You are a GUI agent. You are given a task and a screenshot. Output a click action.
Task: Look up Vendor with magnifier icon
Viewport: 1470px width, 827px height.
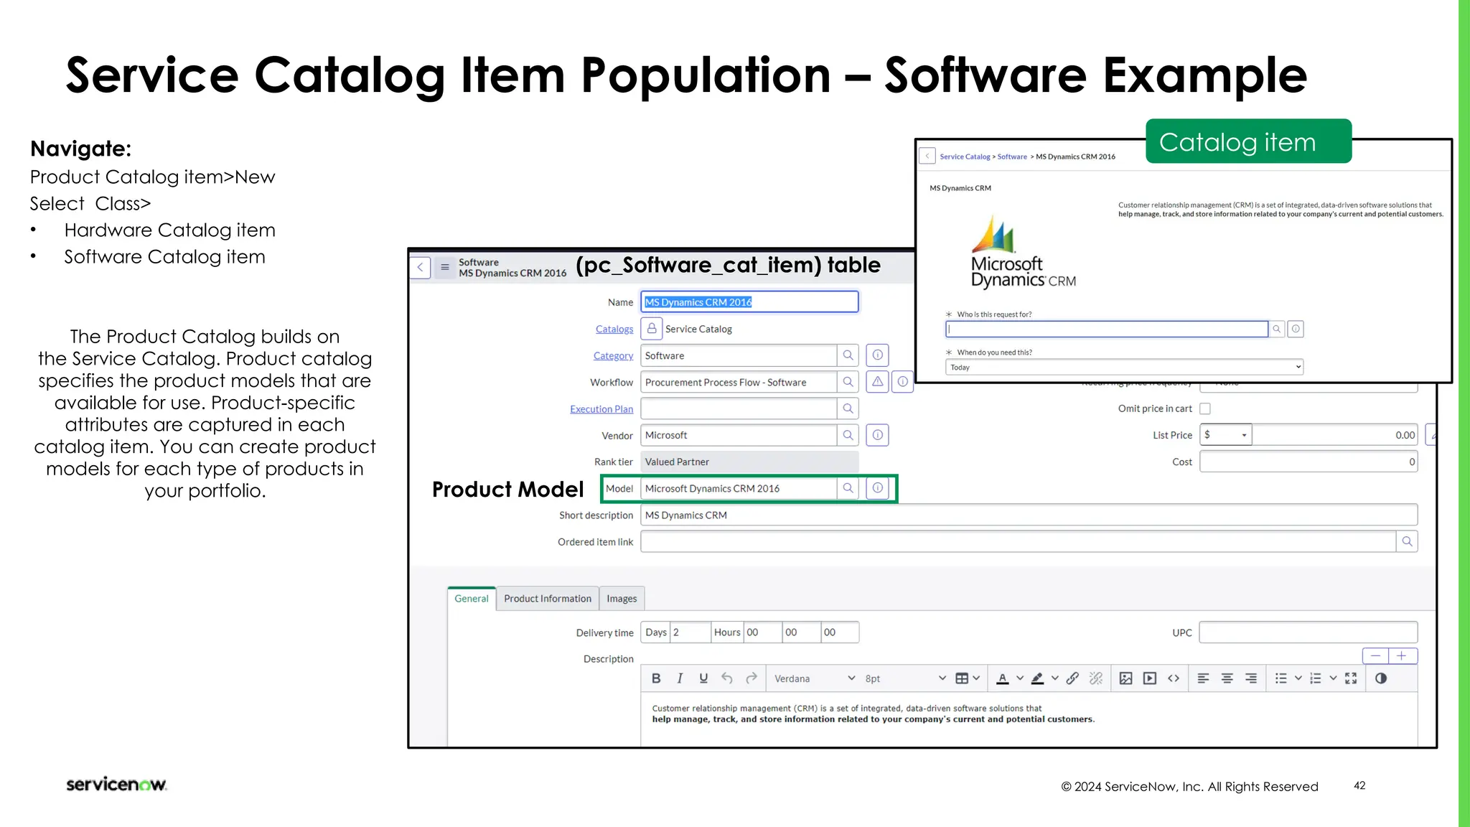848,435
